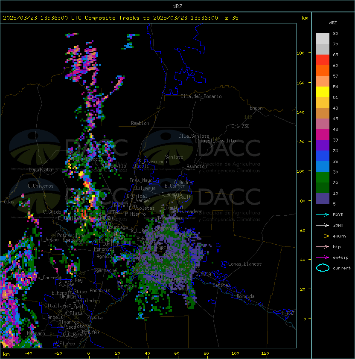Click the Ramblon map label
The width and height of the screenshot is (355, 359).
click(x=140, y=123)
